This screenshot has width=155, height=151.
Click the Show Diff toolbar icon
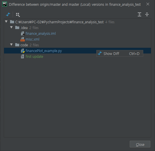click(x=8, y=14)
